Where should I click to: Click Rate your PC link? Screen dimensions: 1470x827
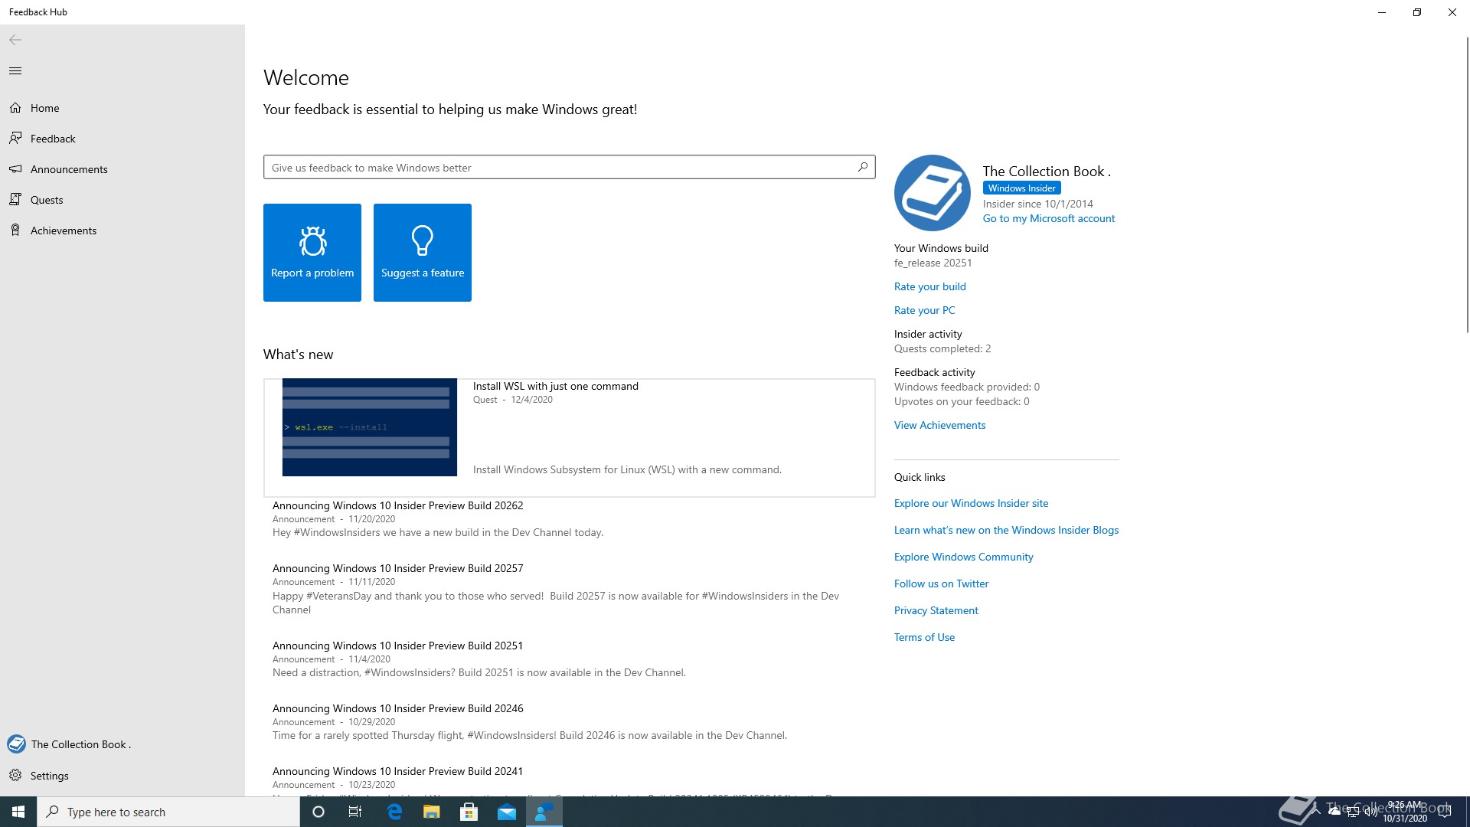925,310
